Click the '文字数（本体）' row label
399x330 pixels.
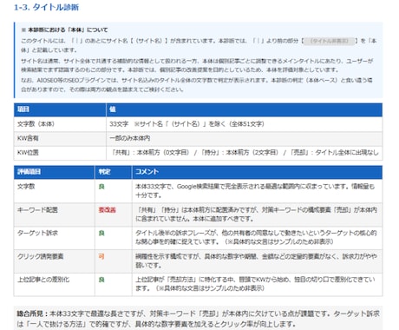36,124
